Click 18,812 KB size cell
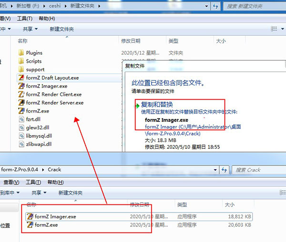This screenshot has height=242, width=286. pyautogui.click(x=239, y=216)
